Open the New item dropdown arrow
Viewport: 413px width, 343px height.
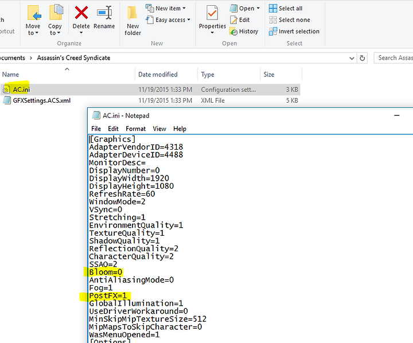(184, 8)
